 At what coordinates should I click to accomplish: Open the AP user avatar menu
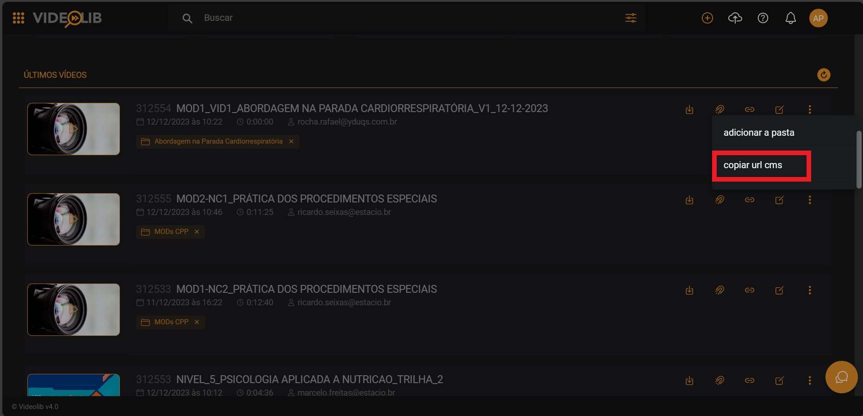point(818,18)
